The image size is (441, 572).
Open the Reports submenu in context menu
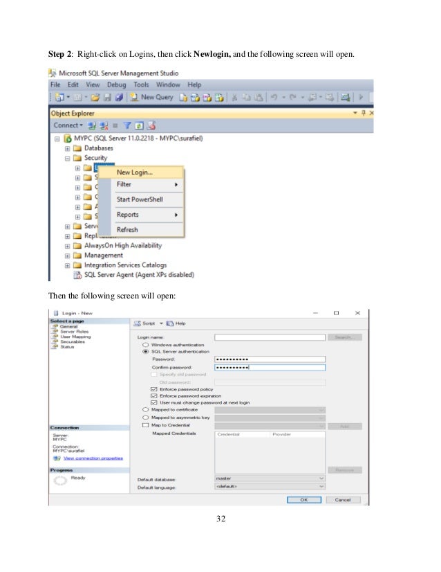point(141,215)
